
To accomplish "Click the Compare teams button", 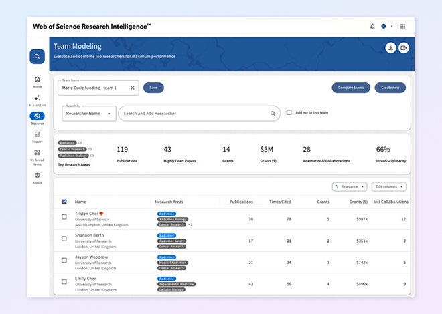I will (x=351, y=88).
